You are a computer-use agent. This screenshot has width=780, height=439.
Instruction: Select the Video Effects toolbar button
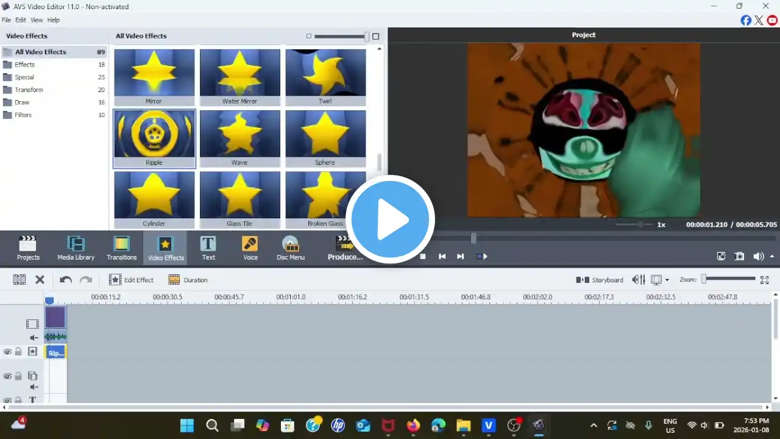click(166, 248)
